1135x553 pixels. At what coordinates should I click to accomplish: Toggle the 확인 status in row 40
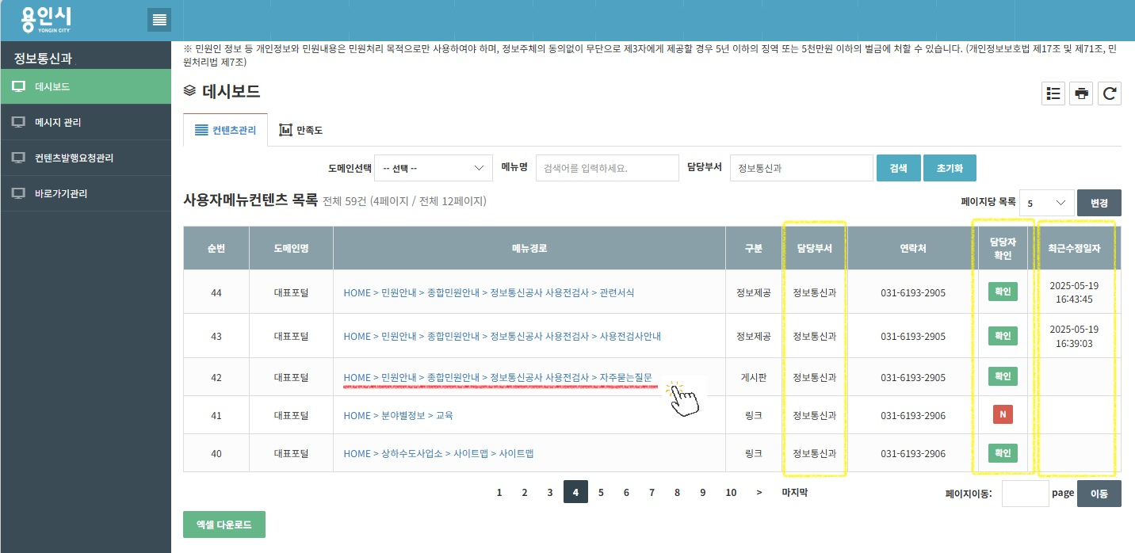(x=1003, y=453)
